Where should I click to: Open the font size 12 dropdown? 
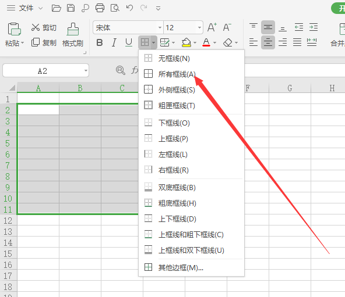pyautogui.click(x=199, y=28)
